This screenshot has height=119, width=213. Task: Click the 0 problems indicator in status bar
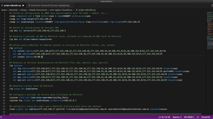1,117
